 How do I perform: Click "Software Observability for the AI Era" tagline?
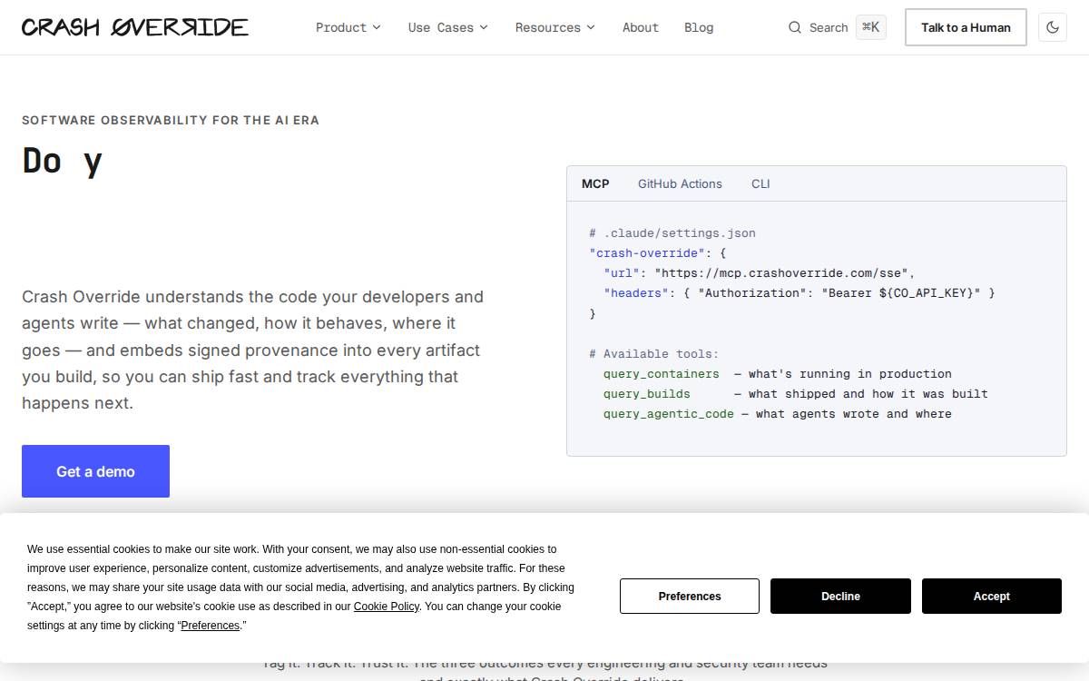(x=171, y=120)
